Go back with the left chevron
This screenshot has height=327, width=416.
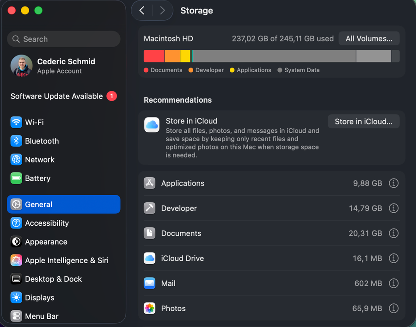(x=142, y=11)
